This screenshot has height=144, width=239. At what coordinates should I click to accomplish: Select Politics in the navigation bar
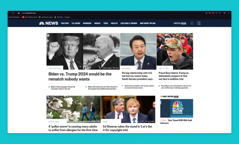(65, 23)
